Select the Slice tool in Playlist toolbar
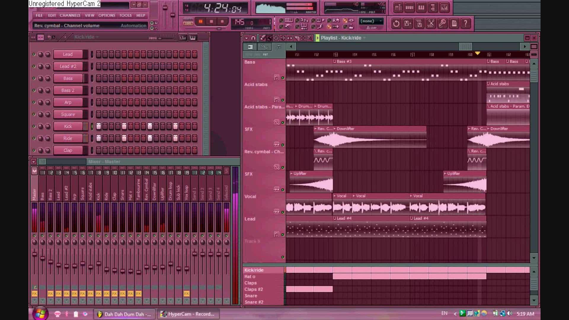Screen dimensions: 569x320 click(296, 38)
